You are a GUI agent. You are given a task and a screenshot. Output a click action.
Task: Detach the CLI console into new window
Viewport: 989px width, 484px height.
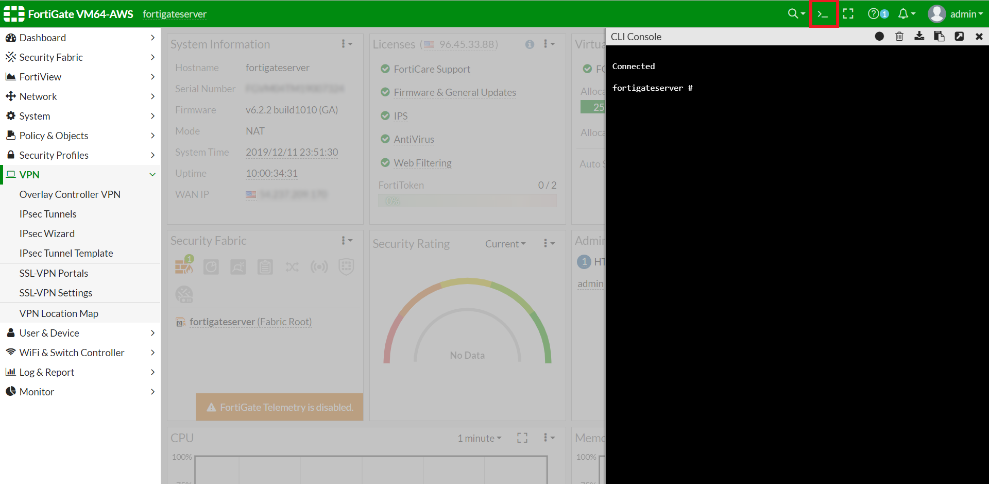tap(959, 37)
